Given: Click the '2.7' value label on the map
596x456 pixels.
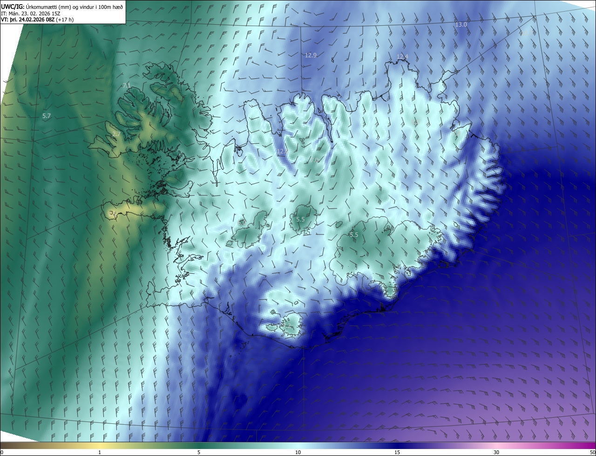Looking at the screenshot, I should pyautogui.click(x=116, y=134).
